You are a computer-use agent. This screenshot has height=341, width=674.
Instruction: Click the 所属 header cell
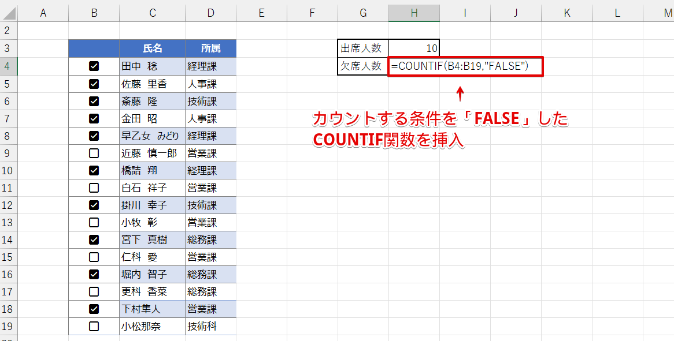coord(210,48)
